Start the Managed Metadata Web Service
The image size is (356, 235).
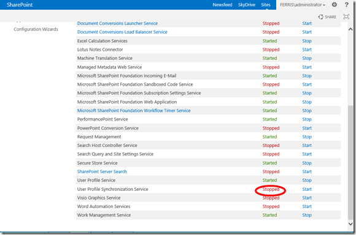pyautogui.click(x=307, y=67)
